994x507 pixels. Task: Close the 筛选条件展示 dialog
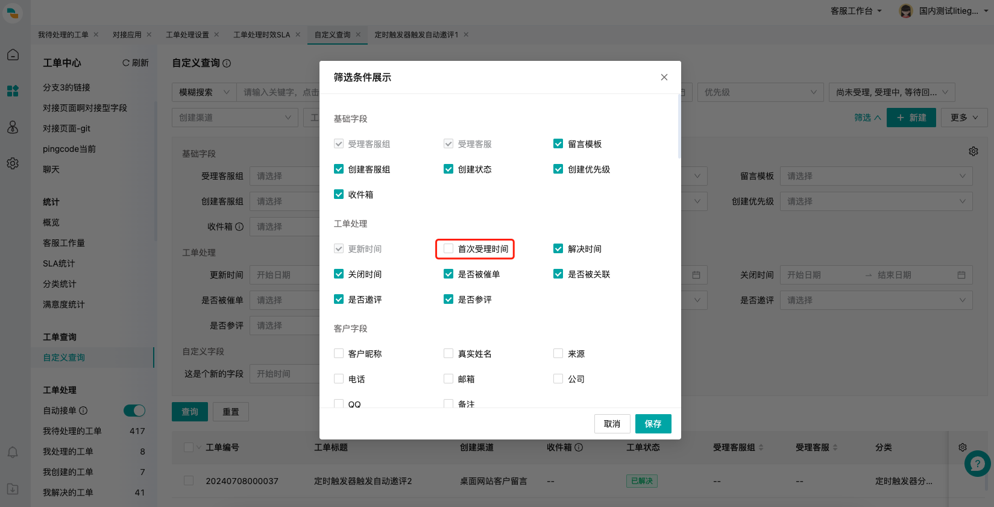[x=664, y=77]
